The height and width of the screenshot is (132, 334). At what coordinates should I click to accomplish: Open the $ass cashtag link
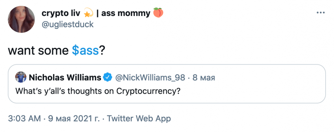click(x=86, y=51)
